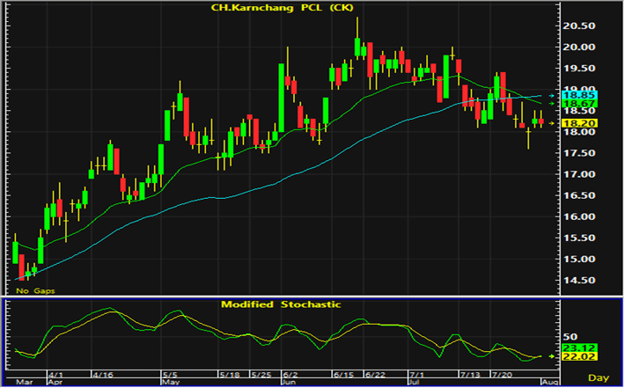Click the 4/16 date marker
The image size is (625, 388).
(103, 375)
